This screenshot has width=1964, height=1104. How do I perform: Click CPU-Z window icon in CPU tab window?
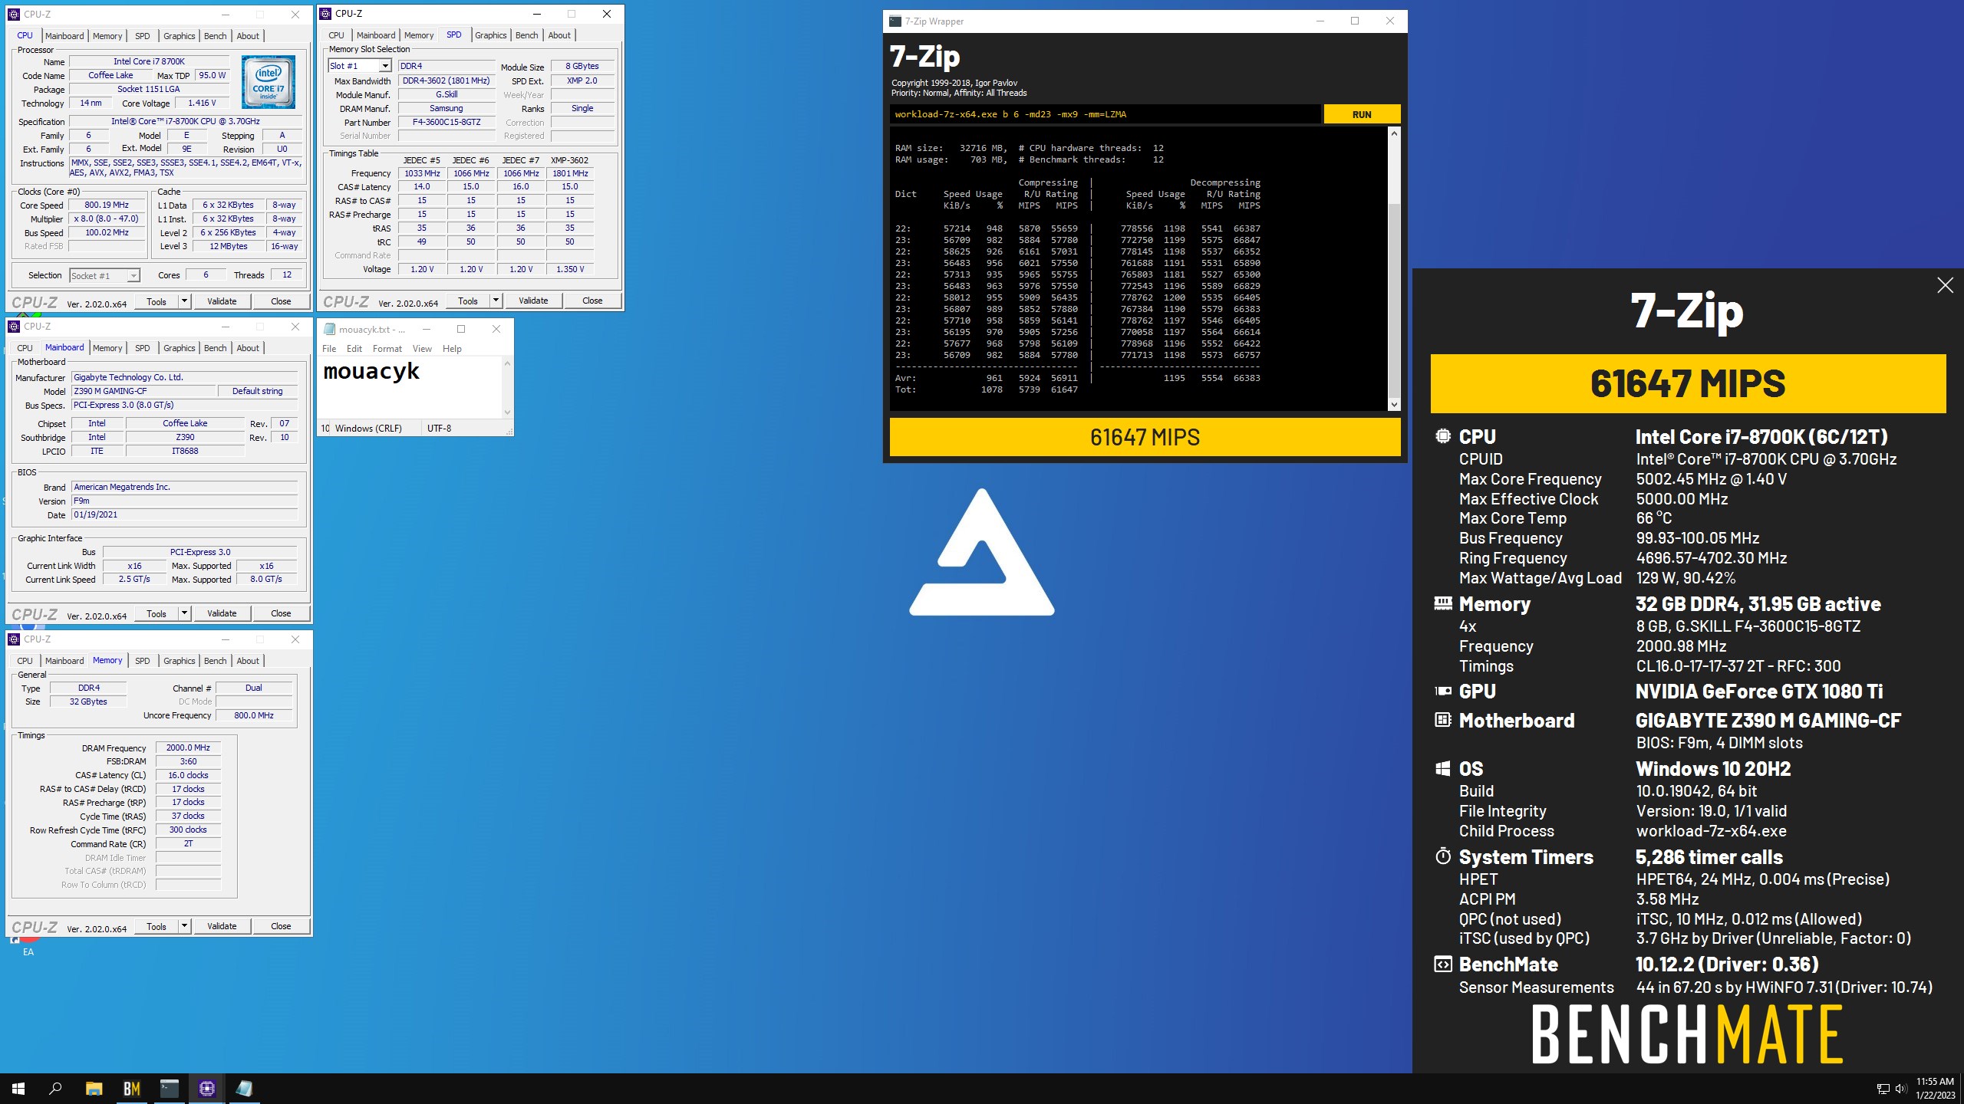[x=14, y=14]
